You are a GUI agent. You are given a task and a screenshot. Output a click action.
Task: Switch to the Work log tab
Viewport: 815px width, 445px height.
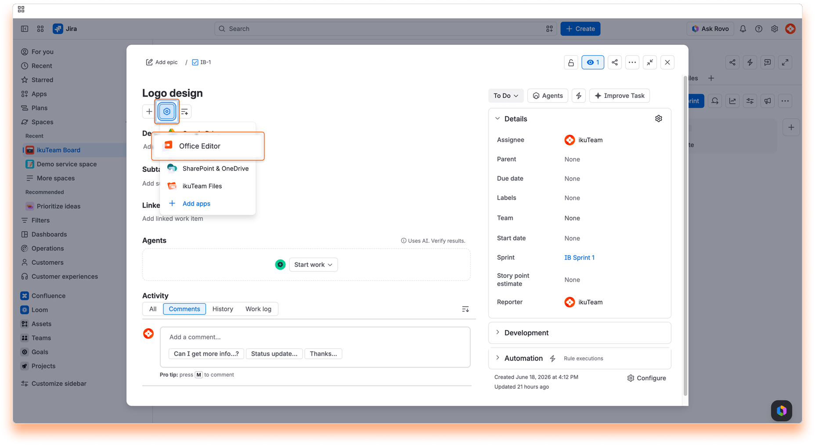click(258, 309)
